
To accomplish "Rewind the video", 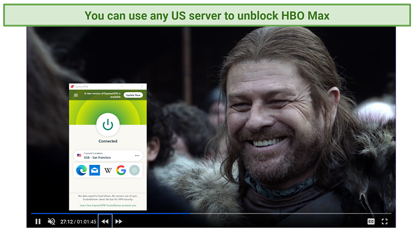I will tap(105, 221).
